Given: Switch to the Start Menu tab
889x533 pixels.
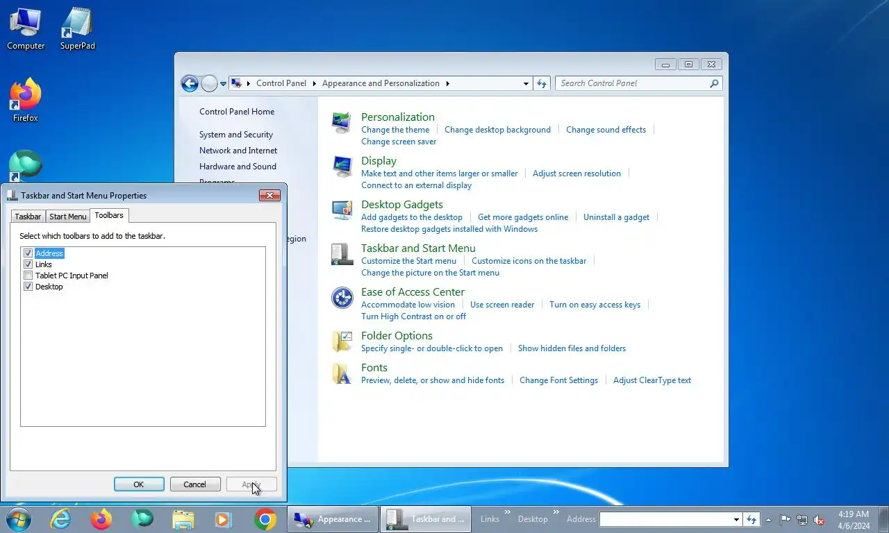Looking at the screenshot, I should point(68,217).
